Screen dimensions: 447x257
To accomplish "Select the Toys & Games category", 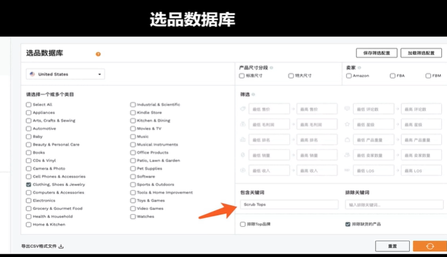I will click(133, 201).
